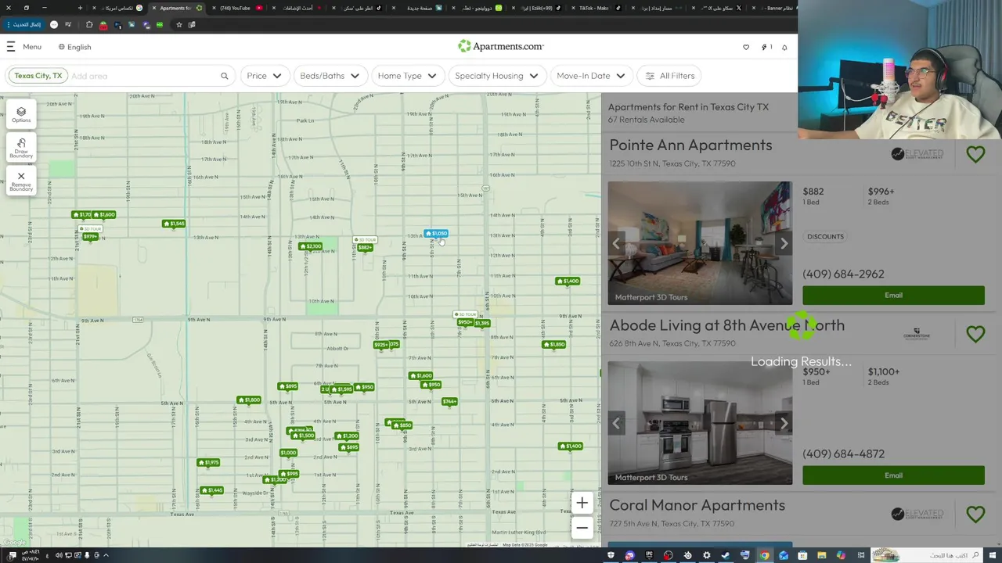1002x563 pixels.
Task: Email Abode Living at 8th Avenue
Action: point(893,475)
